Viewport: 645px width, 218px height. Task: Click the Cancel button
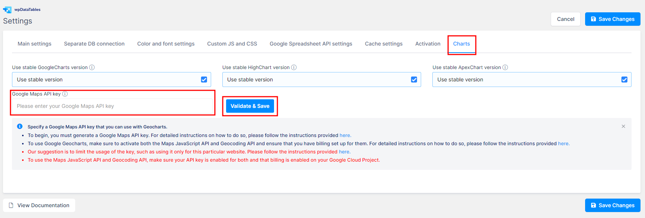[x=565, y=19]
